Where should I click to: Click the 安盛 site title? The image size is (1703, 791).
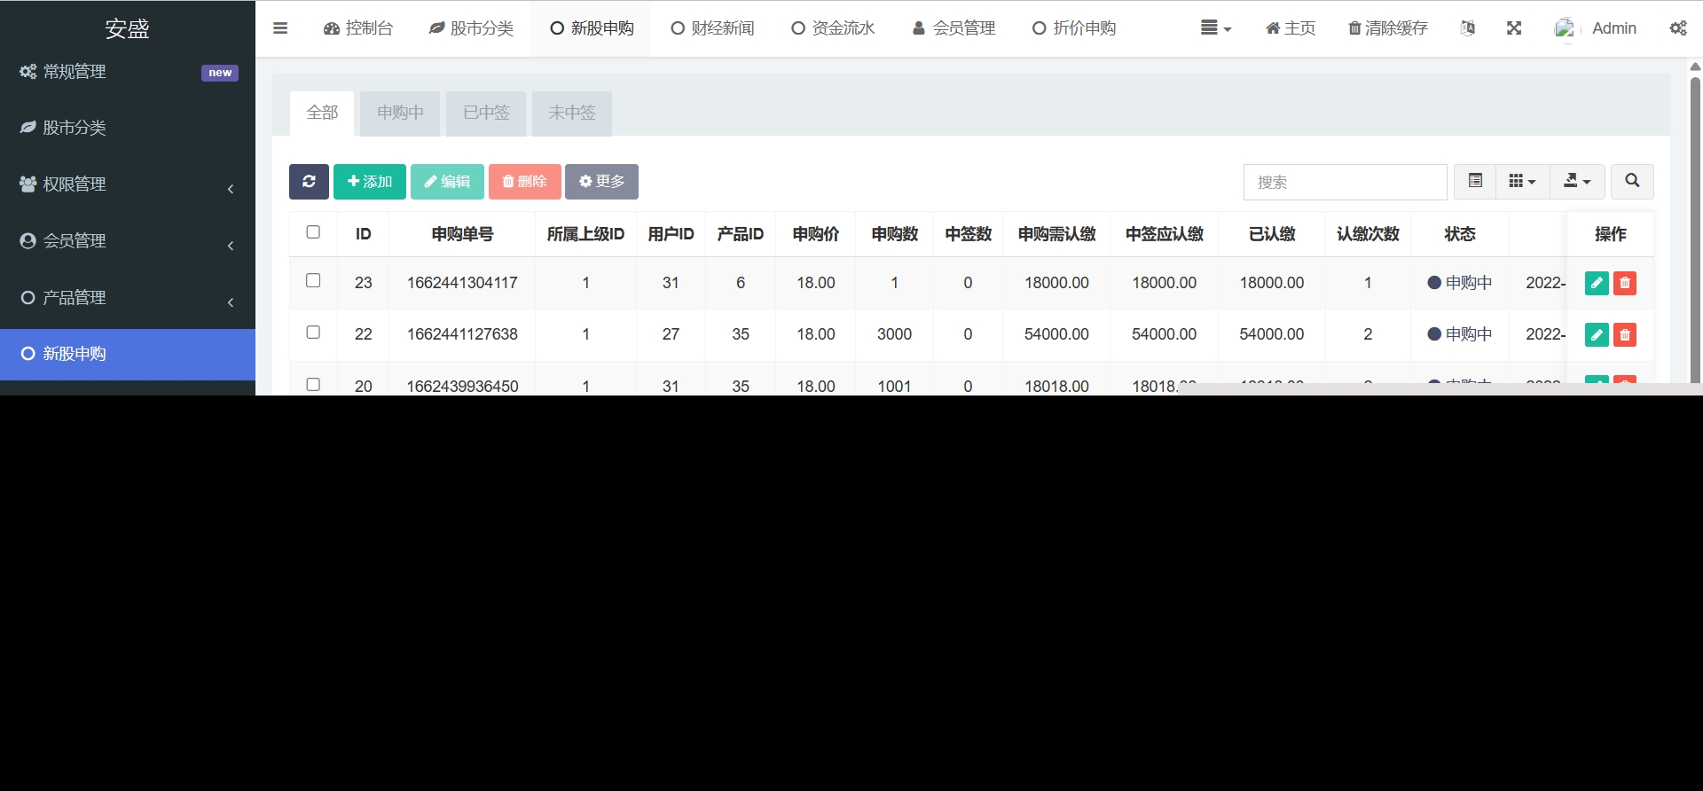pos(128,28)
